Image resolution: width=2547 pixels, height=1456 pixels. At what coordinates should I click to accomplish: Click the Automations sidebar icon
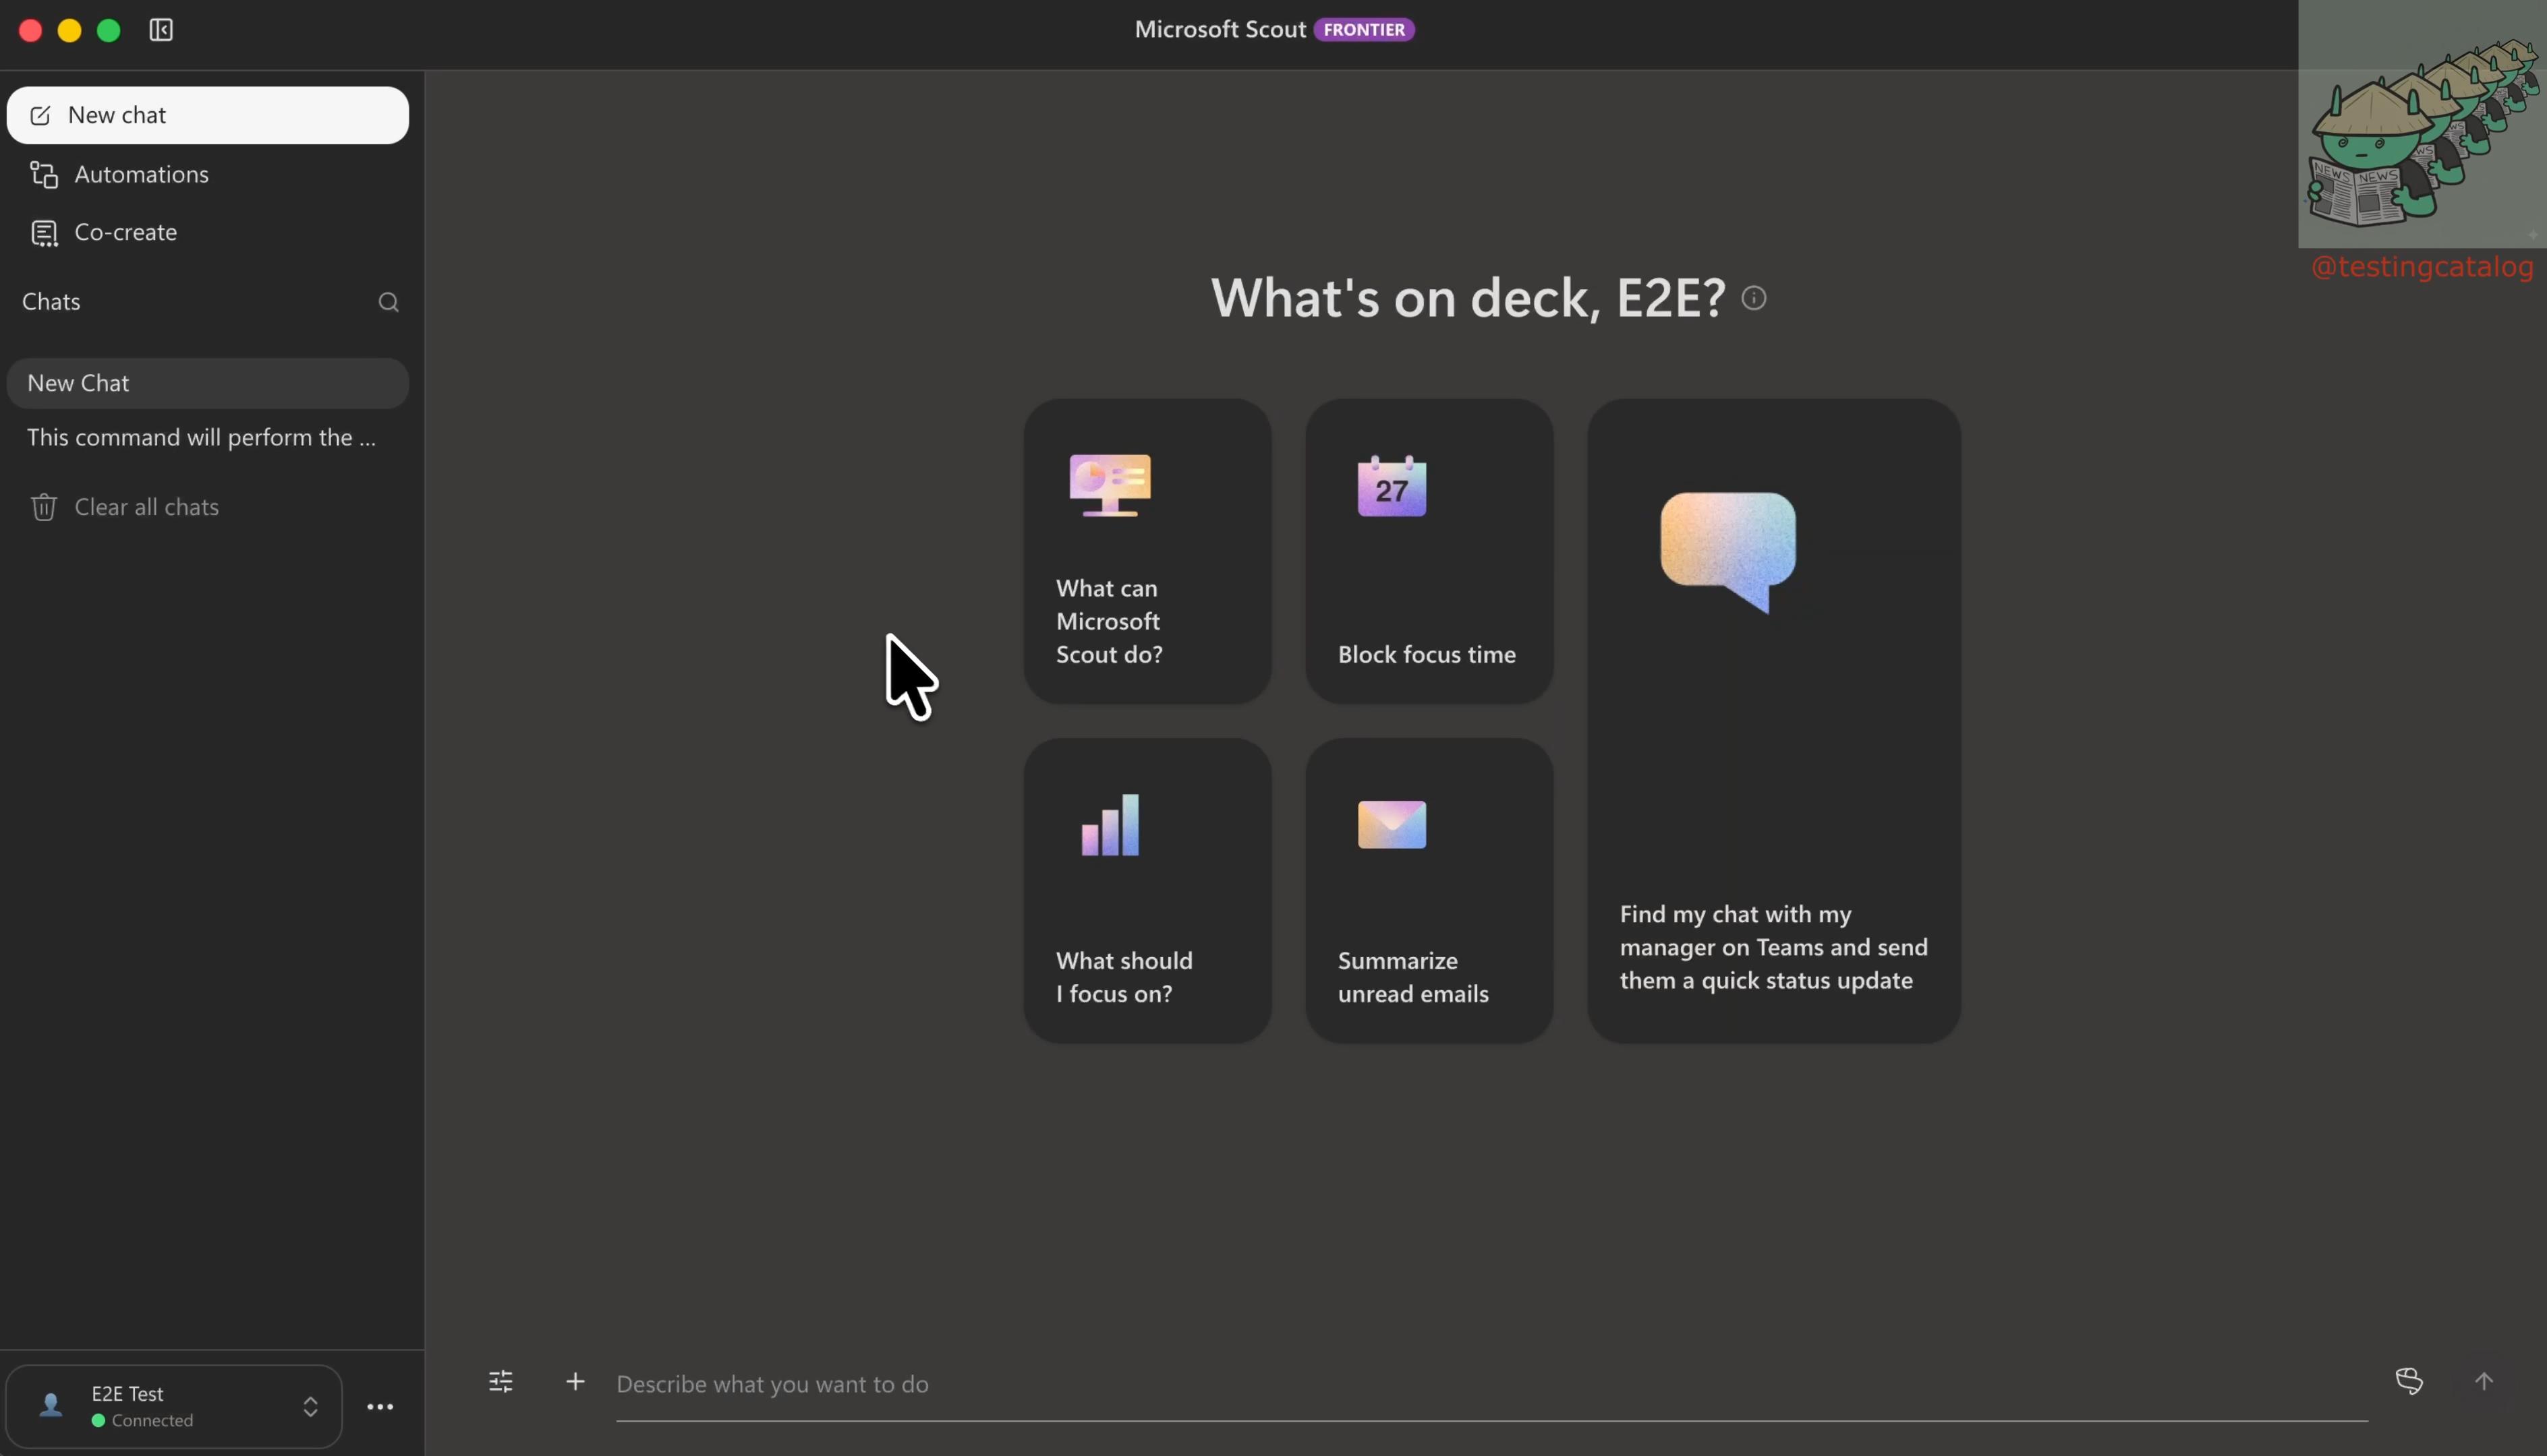pyautogui.click(x=44, y=174)
